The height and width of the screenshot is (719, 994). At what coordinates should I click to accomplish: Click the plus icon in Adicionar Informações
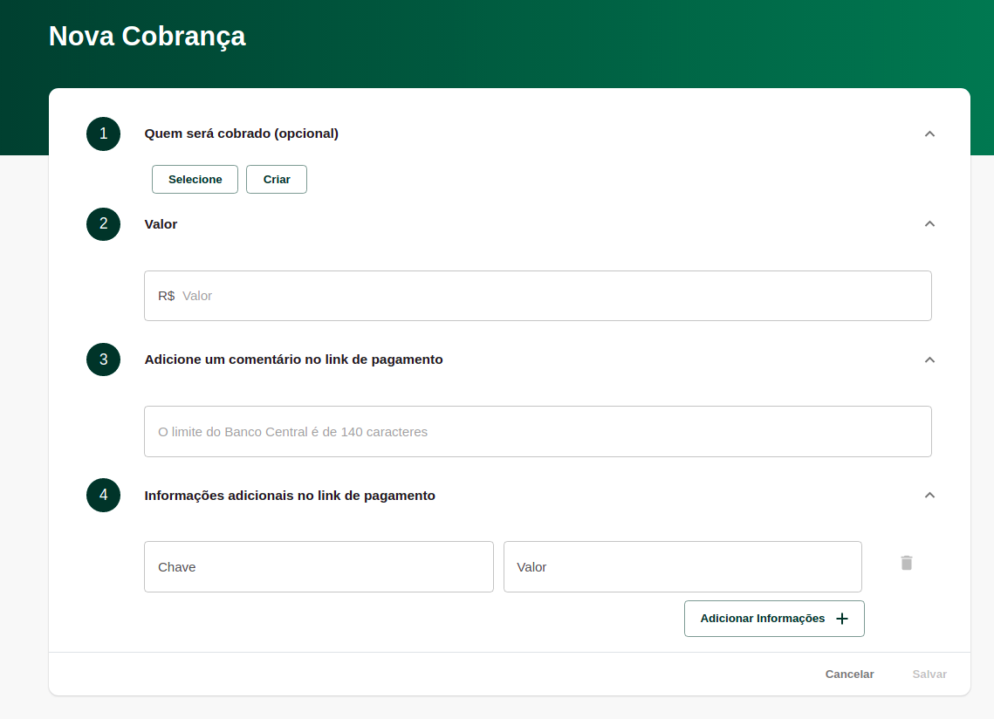[842, 619]
